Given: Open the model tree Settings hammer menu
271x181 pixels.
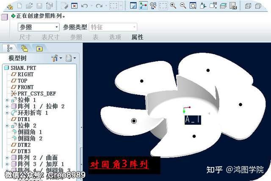Looking at the screenshot, I should (x=57, y=58).
